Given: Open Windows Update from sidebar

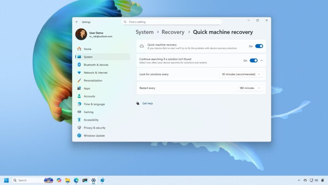Looking at the screenshot, I should tap(94, 136).
